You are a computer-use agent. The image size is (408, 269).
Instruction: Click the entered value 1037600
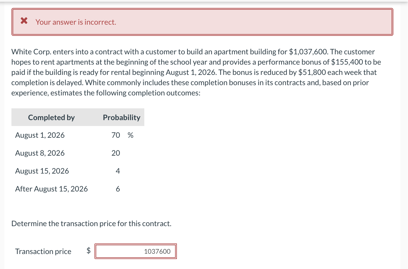[157, 251]
